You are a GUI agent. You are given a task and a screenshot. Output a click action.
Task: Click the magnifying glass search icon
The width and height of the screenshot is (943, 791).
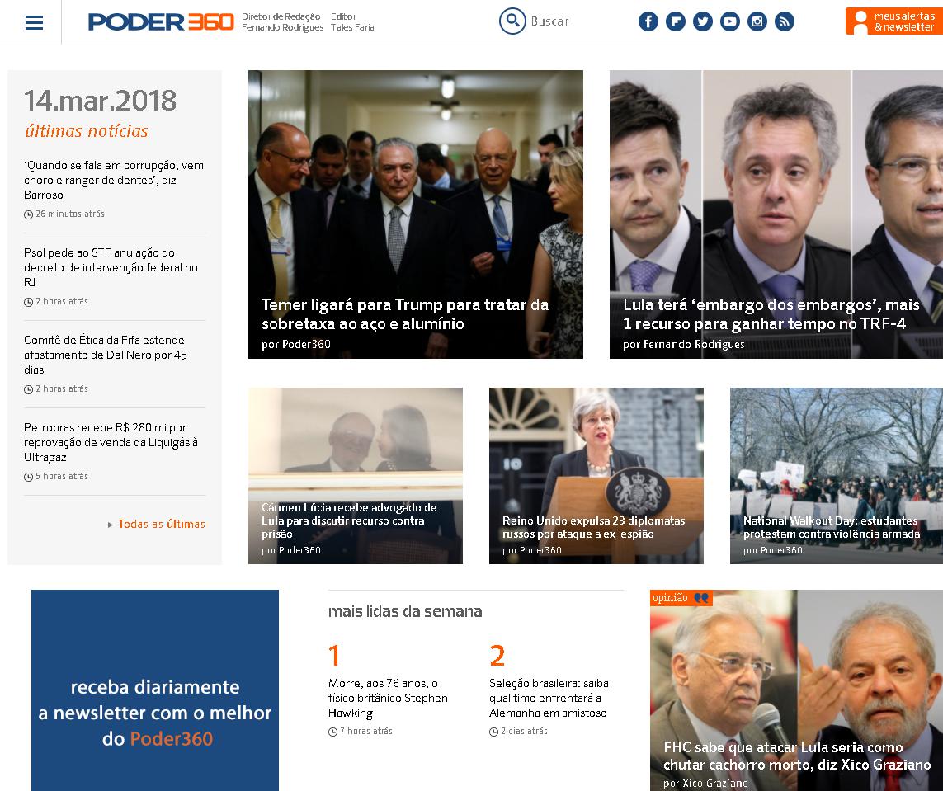coord(512,21)
